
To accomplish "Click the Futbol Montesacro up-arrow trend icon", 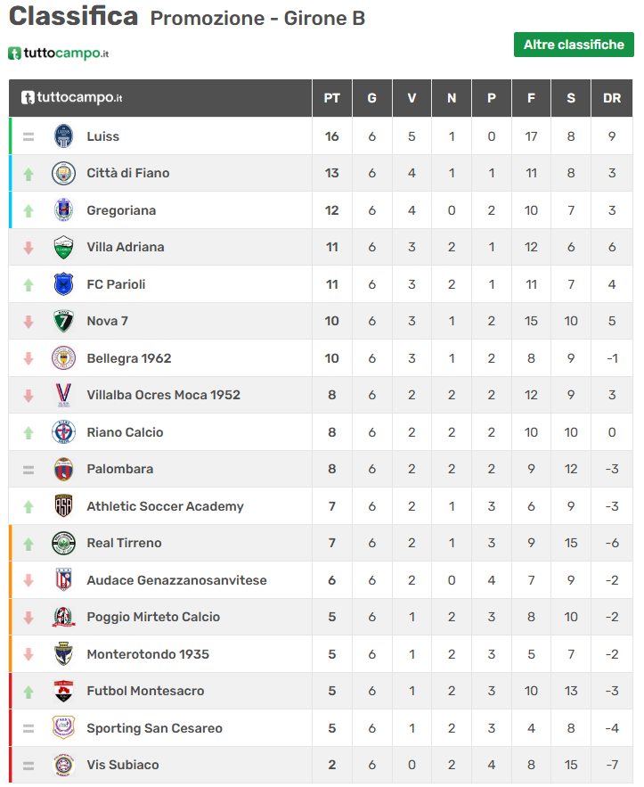I will click(x=29, y=692).
